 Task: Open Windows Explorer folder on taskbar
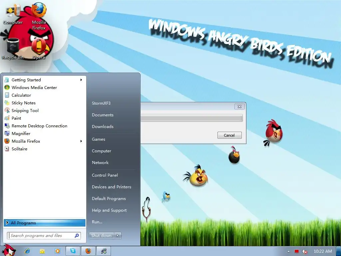pyautogui.click(x=42, y=251)
